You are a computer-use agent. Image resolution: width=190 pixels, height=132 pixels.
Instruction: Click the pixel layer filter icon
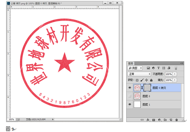coord(148,68)
